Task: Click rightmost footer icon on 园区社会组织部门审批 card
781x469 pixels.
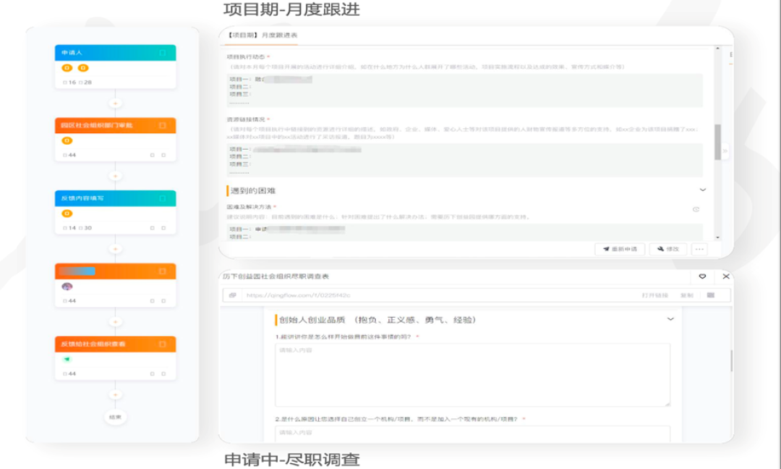Action: [x=163, y=155]
